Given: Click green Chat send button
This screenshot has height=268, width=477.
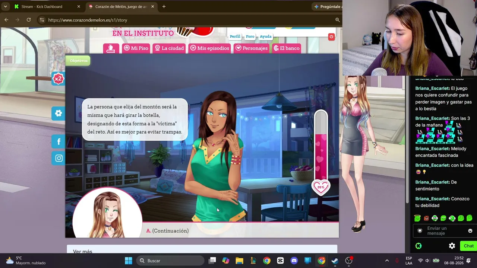Looking at the screenshot, I should pyautogui.click(x=468, y=246).
